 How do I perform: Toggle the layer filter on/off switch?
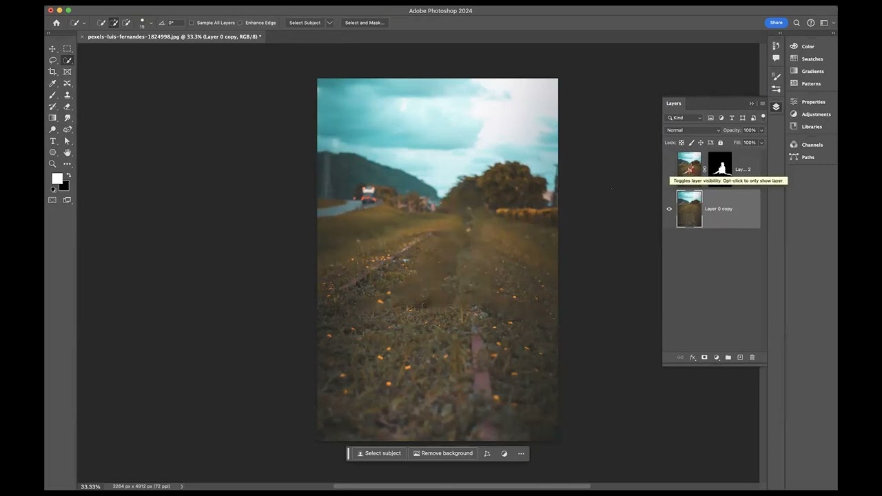point(763,117)
